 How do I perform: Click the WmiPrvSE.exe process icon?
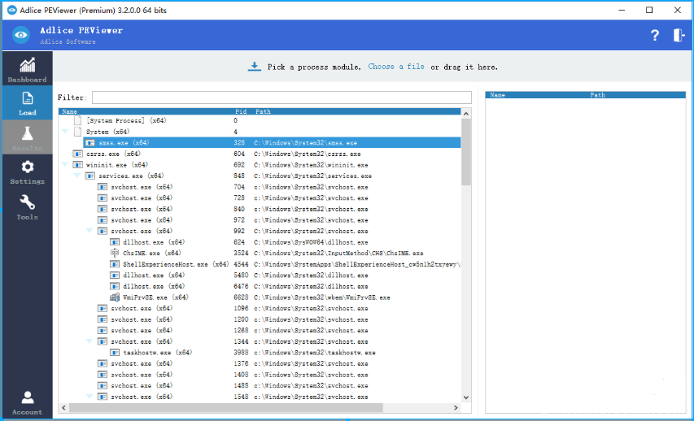(x=115, y=297)
